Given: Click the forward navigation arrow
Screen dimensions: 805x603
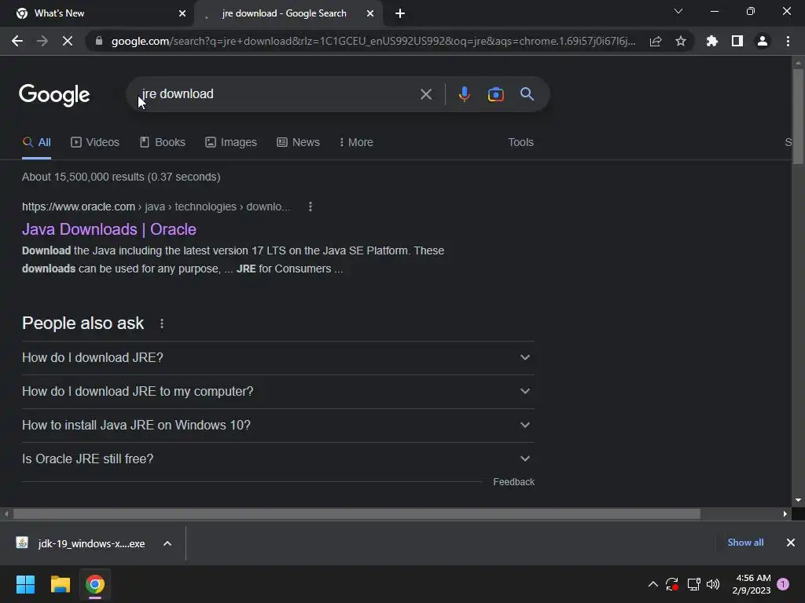Looking at the screenshot, I should (42, 41).
